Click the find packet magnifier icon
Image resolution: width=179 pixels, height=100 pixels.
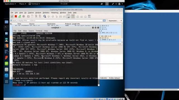45,16
